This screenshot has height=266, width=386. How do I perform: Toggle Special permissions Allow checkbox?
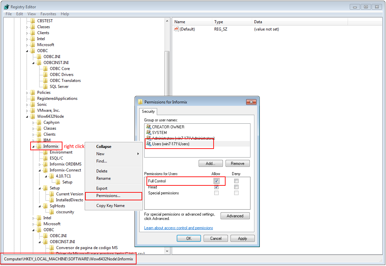pos(216,193)
